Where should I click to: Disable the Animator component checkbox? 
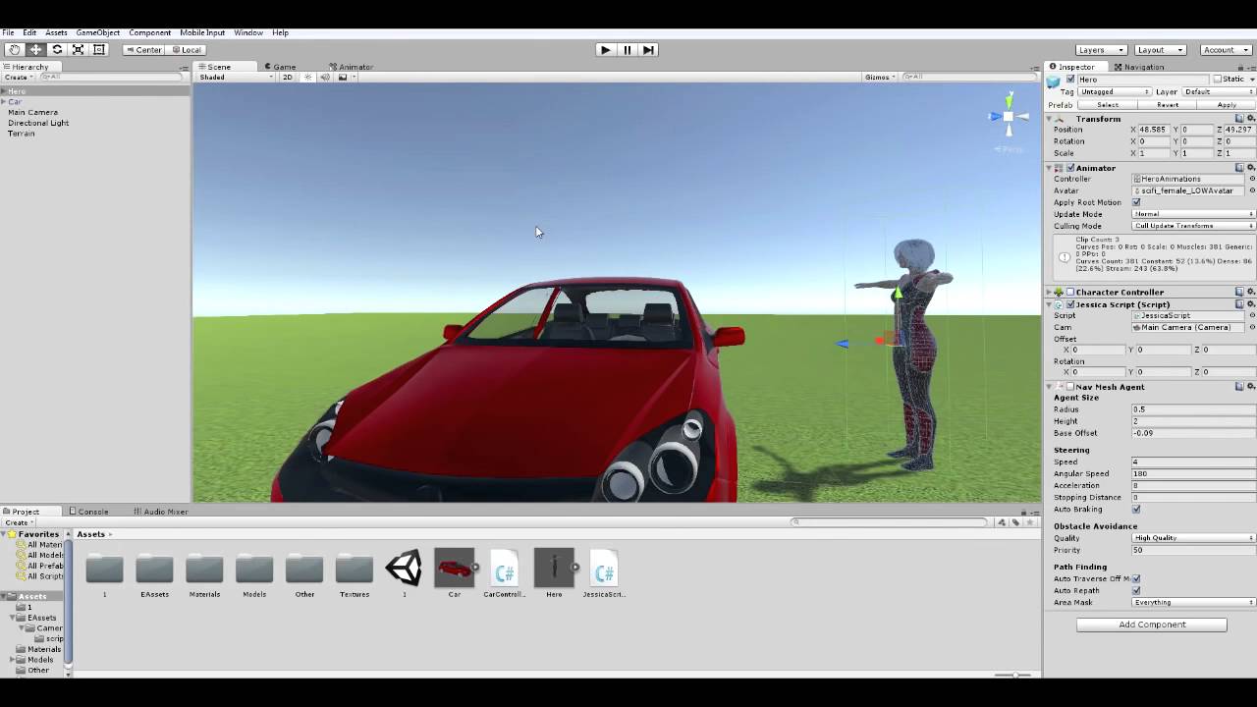click(x=1070, y=168)
